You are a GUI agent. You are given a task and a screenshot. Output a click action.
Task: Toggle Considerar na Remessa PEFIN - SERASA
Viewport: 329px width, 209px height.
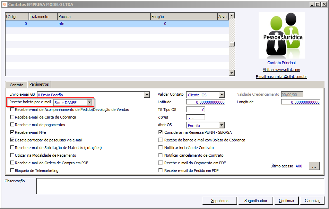[161, 132]
